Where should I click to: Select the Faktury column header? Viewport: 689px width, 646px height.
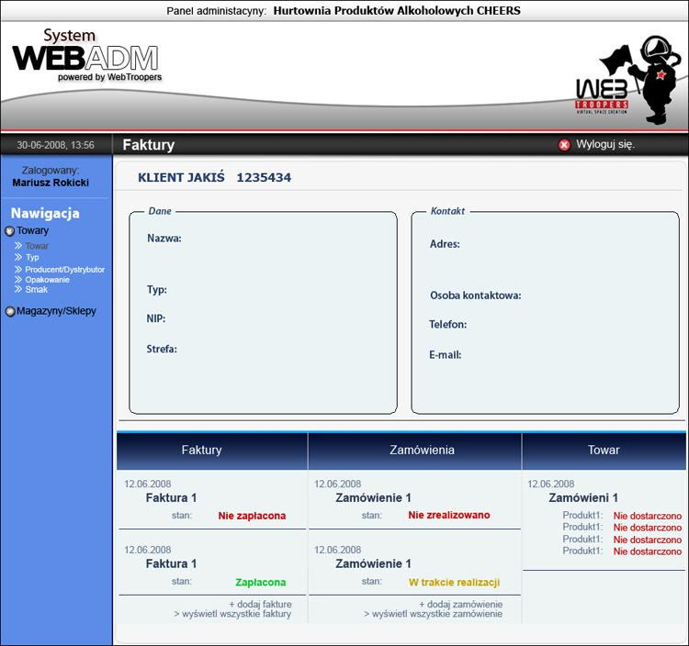coord(201,451)
